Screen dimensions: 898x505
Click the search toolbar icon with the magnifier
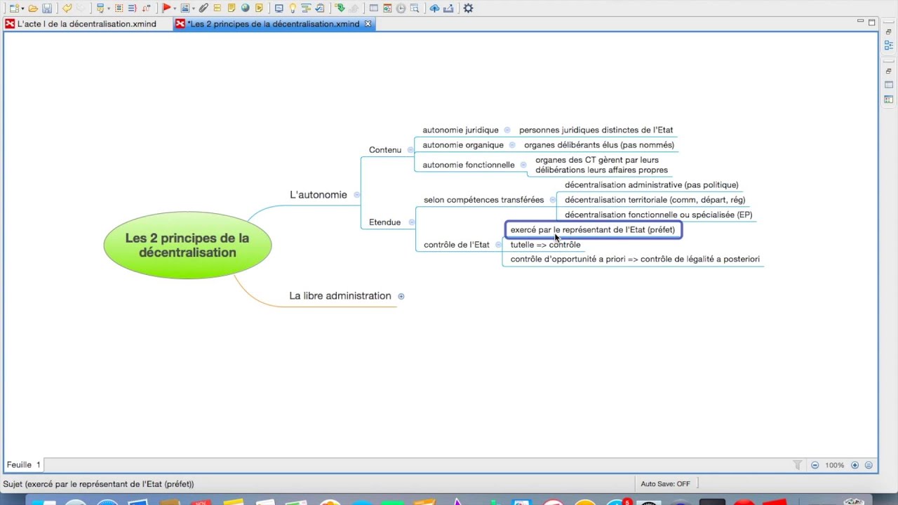tap(414, 8)
